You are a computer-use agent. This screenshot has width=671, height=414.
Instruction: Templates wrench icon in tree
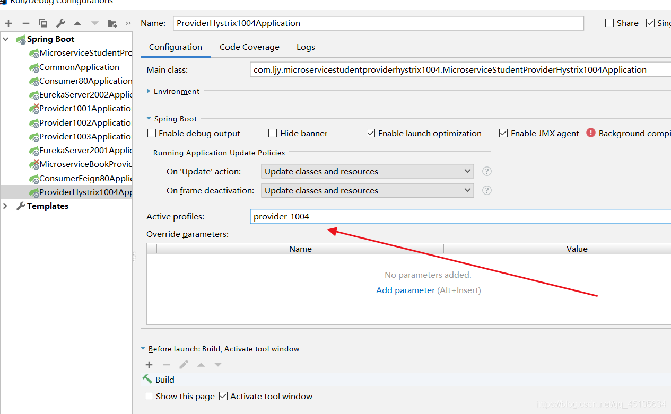click(21, 206)
